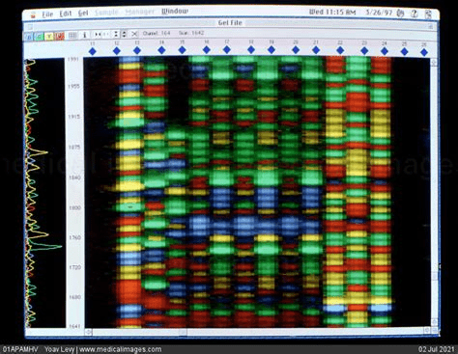This screenshot has height=354, width=458.
Task: Open the Help question-mark menu icon
Action: point(415,14)
